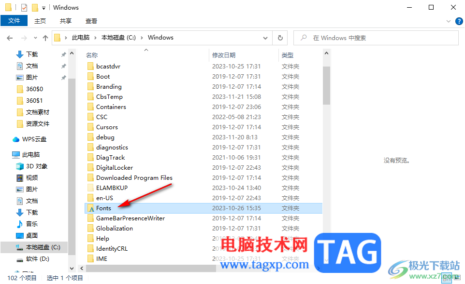
Task: Click the New folder quick access icon
Action: (x=35, y=7)
